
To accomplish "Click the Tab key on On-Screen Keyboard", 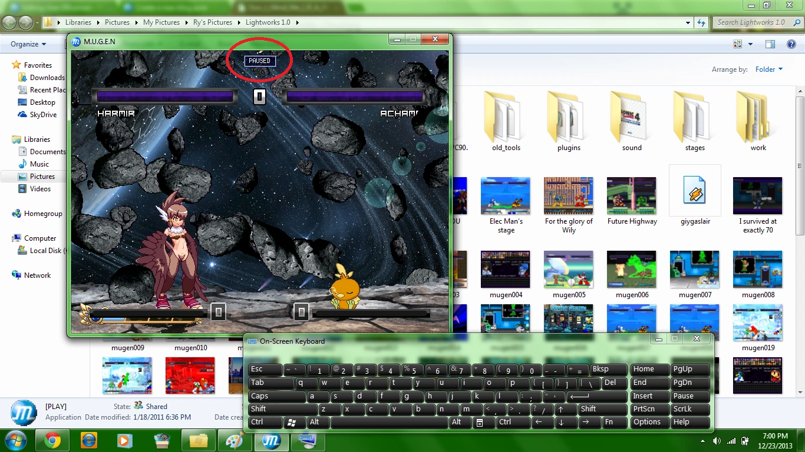I will pos(271,383).
